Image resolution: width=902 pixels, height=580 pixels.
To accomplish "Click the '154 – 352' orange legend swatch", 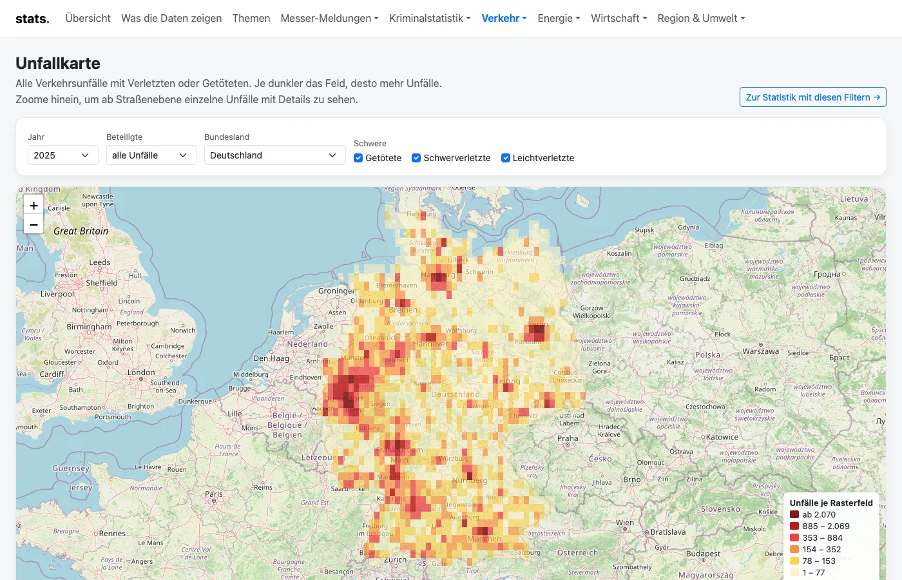I will (794, 549).
